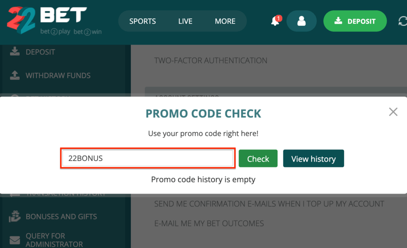Open the Sports menu
This screenshot has width=407, height=248.
pyautogui.click(x=143, y=21)
